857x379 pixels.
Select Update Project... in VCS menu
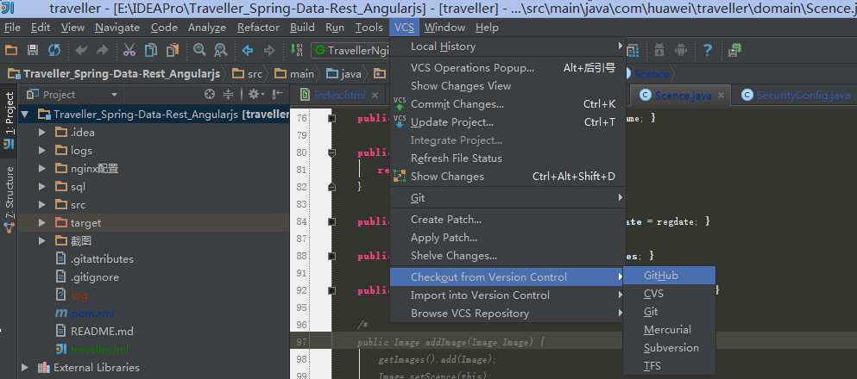[507, 122]
